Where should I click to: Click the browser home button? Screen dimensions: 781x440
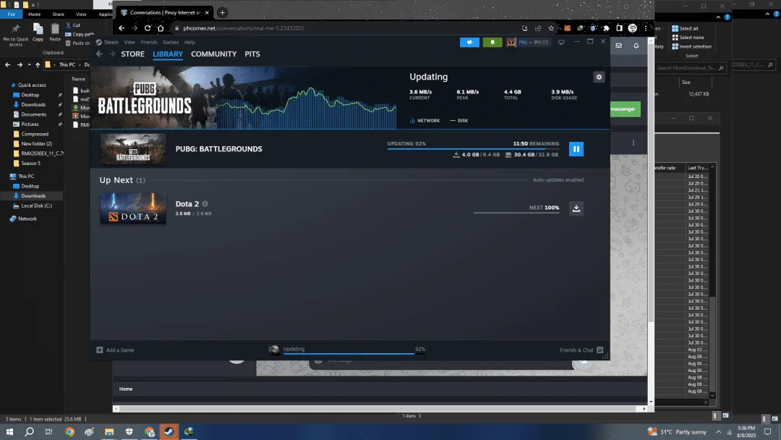(161, 28)
